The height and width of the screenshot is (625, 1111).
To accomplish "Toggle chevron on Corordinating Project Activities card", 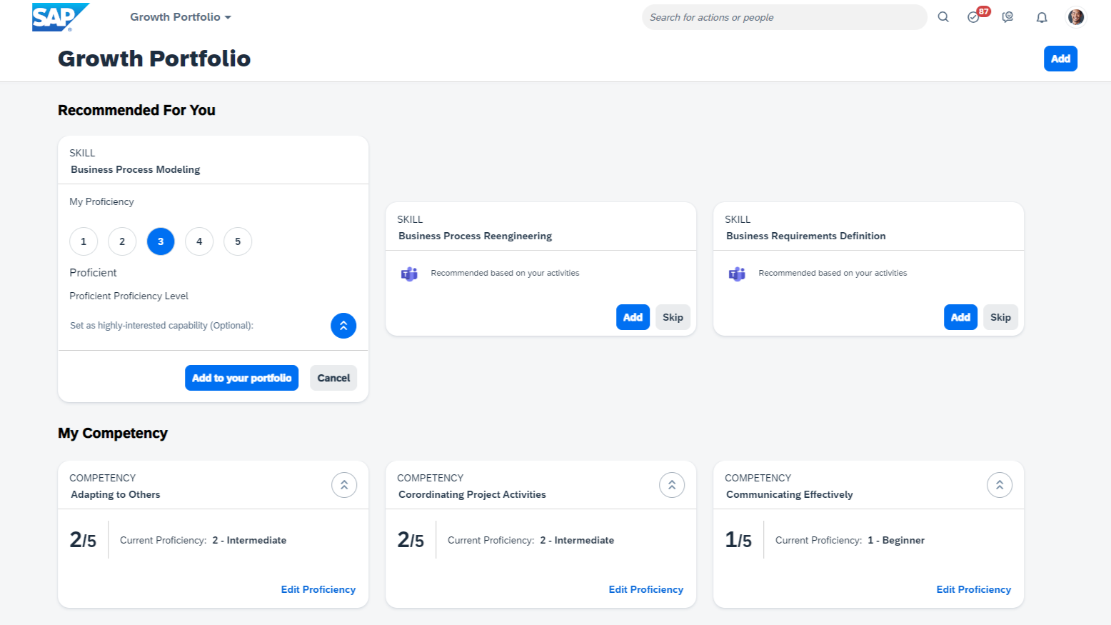I will (x=672, y=485).
